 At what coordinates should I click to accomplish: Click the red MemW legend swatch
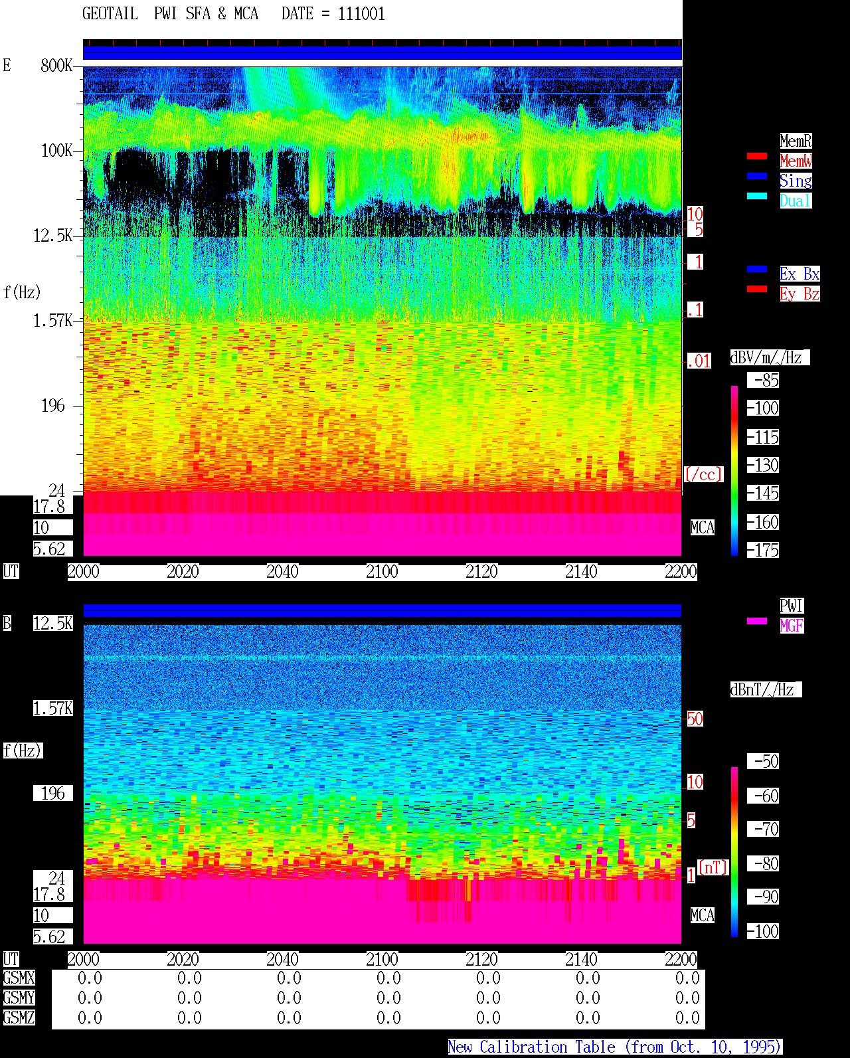(757, 157)
